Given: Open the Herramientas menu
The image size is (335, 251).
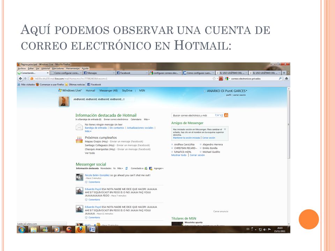Looking at the screenshot, I should (73, 69).
